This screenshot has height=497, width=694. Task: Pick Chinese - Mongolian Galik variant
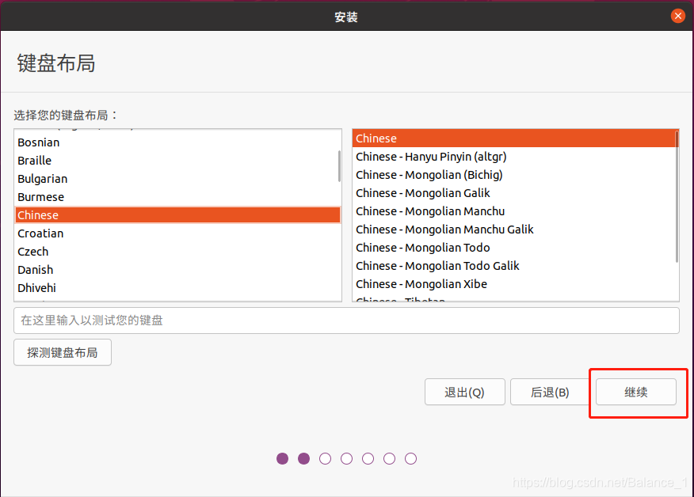515,193
